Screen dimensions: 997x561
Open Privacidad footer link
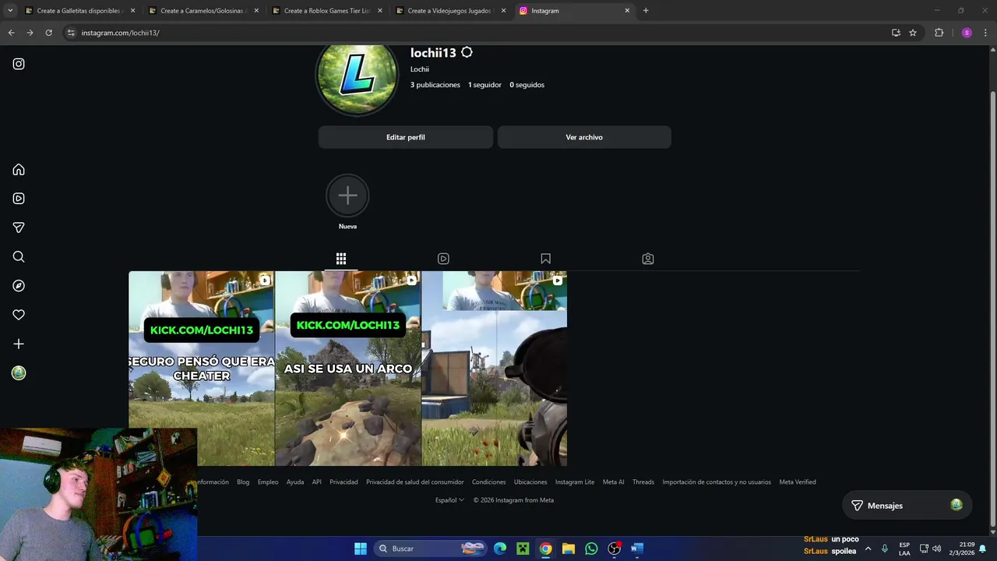click(343, 482)
